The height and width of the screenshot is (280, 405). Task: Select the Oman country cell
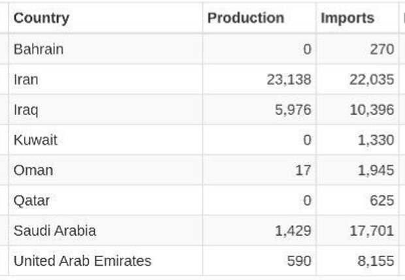(33, 170)
